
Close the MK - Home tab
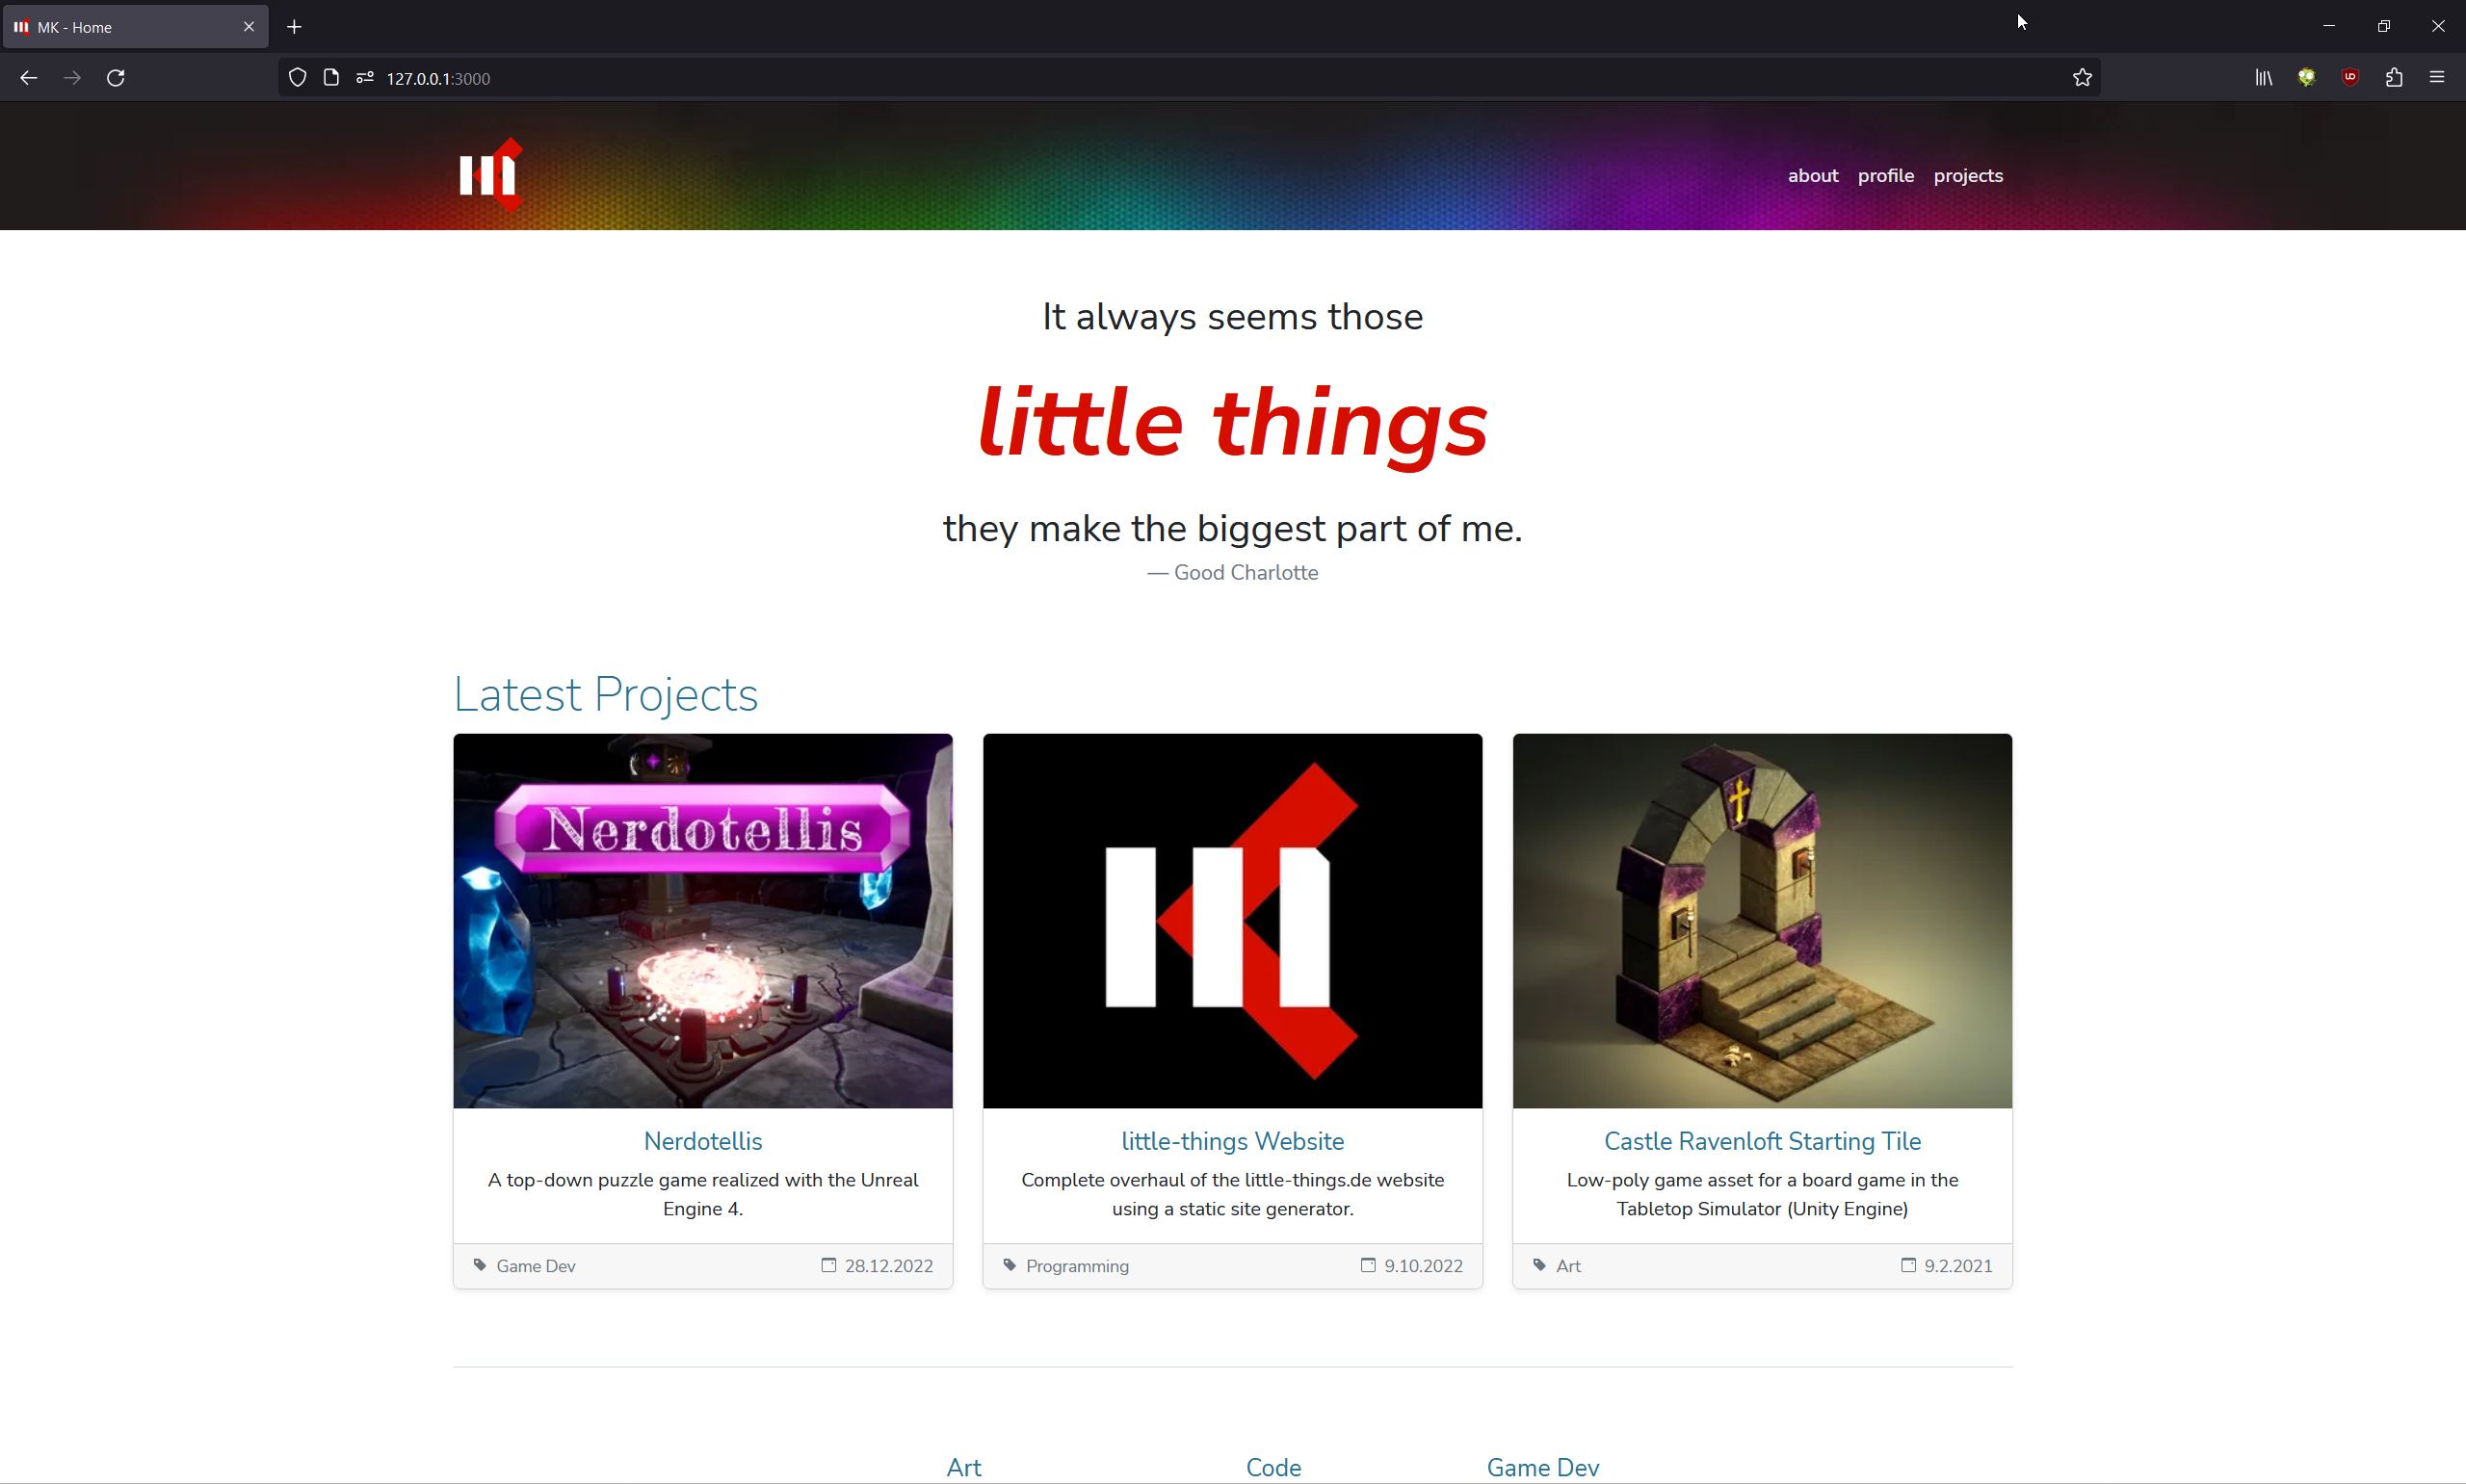[x=249, y=27]
